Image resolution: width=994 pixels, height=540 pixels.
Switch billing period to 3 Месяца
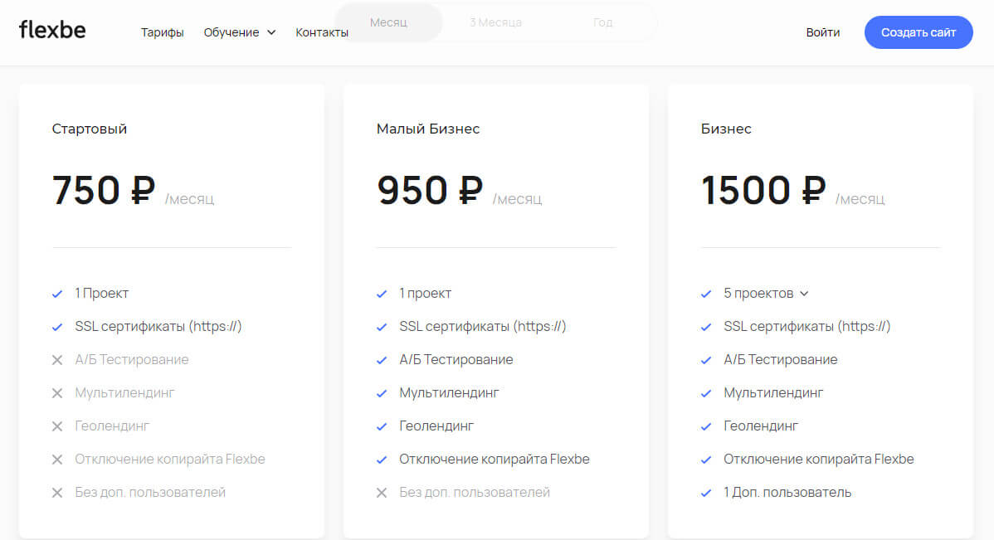click(x=495, y=22)
